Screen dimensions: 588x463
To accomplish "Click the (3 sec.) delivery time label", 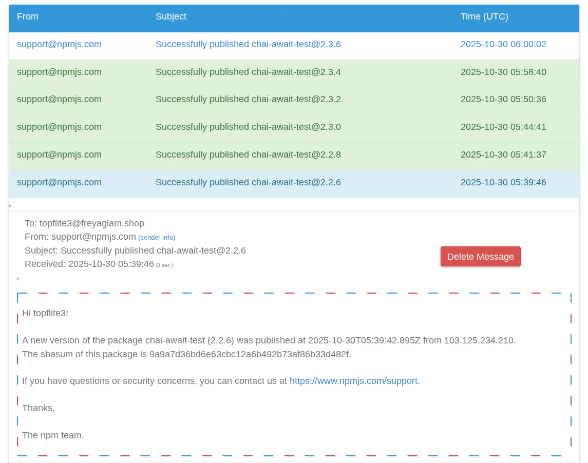I will (164, 265).
